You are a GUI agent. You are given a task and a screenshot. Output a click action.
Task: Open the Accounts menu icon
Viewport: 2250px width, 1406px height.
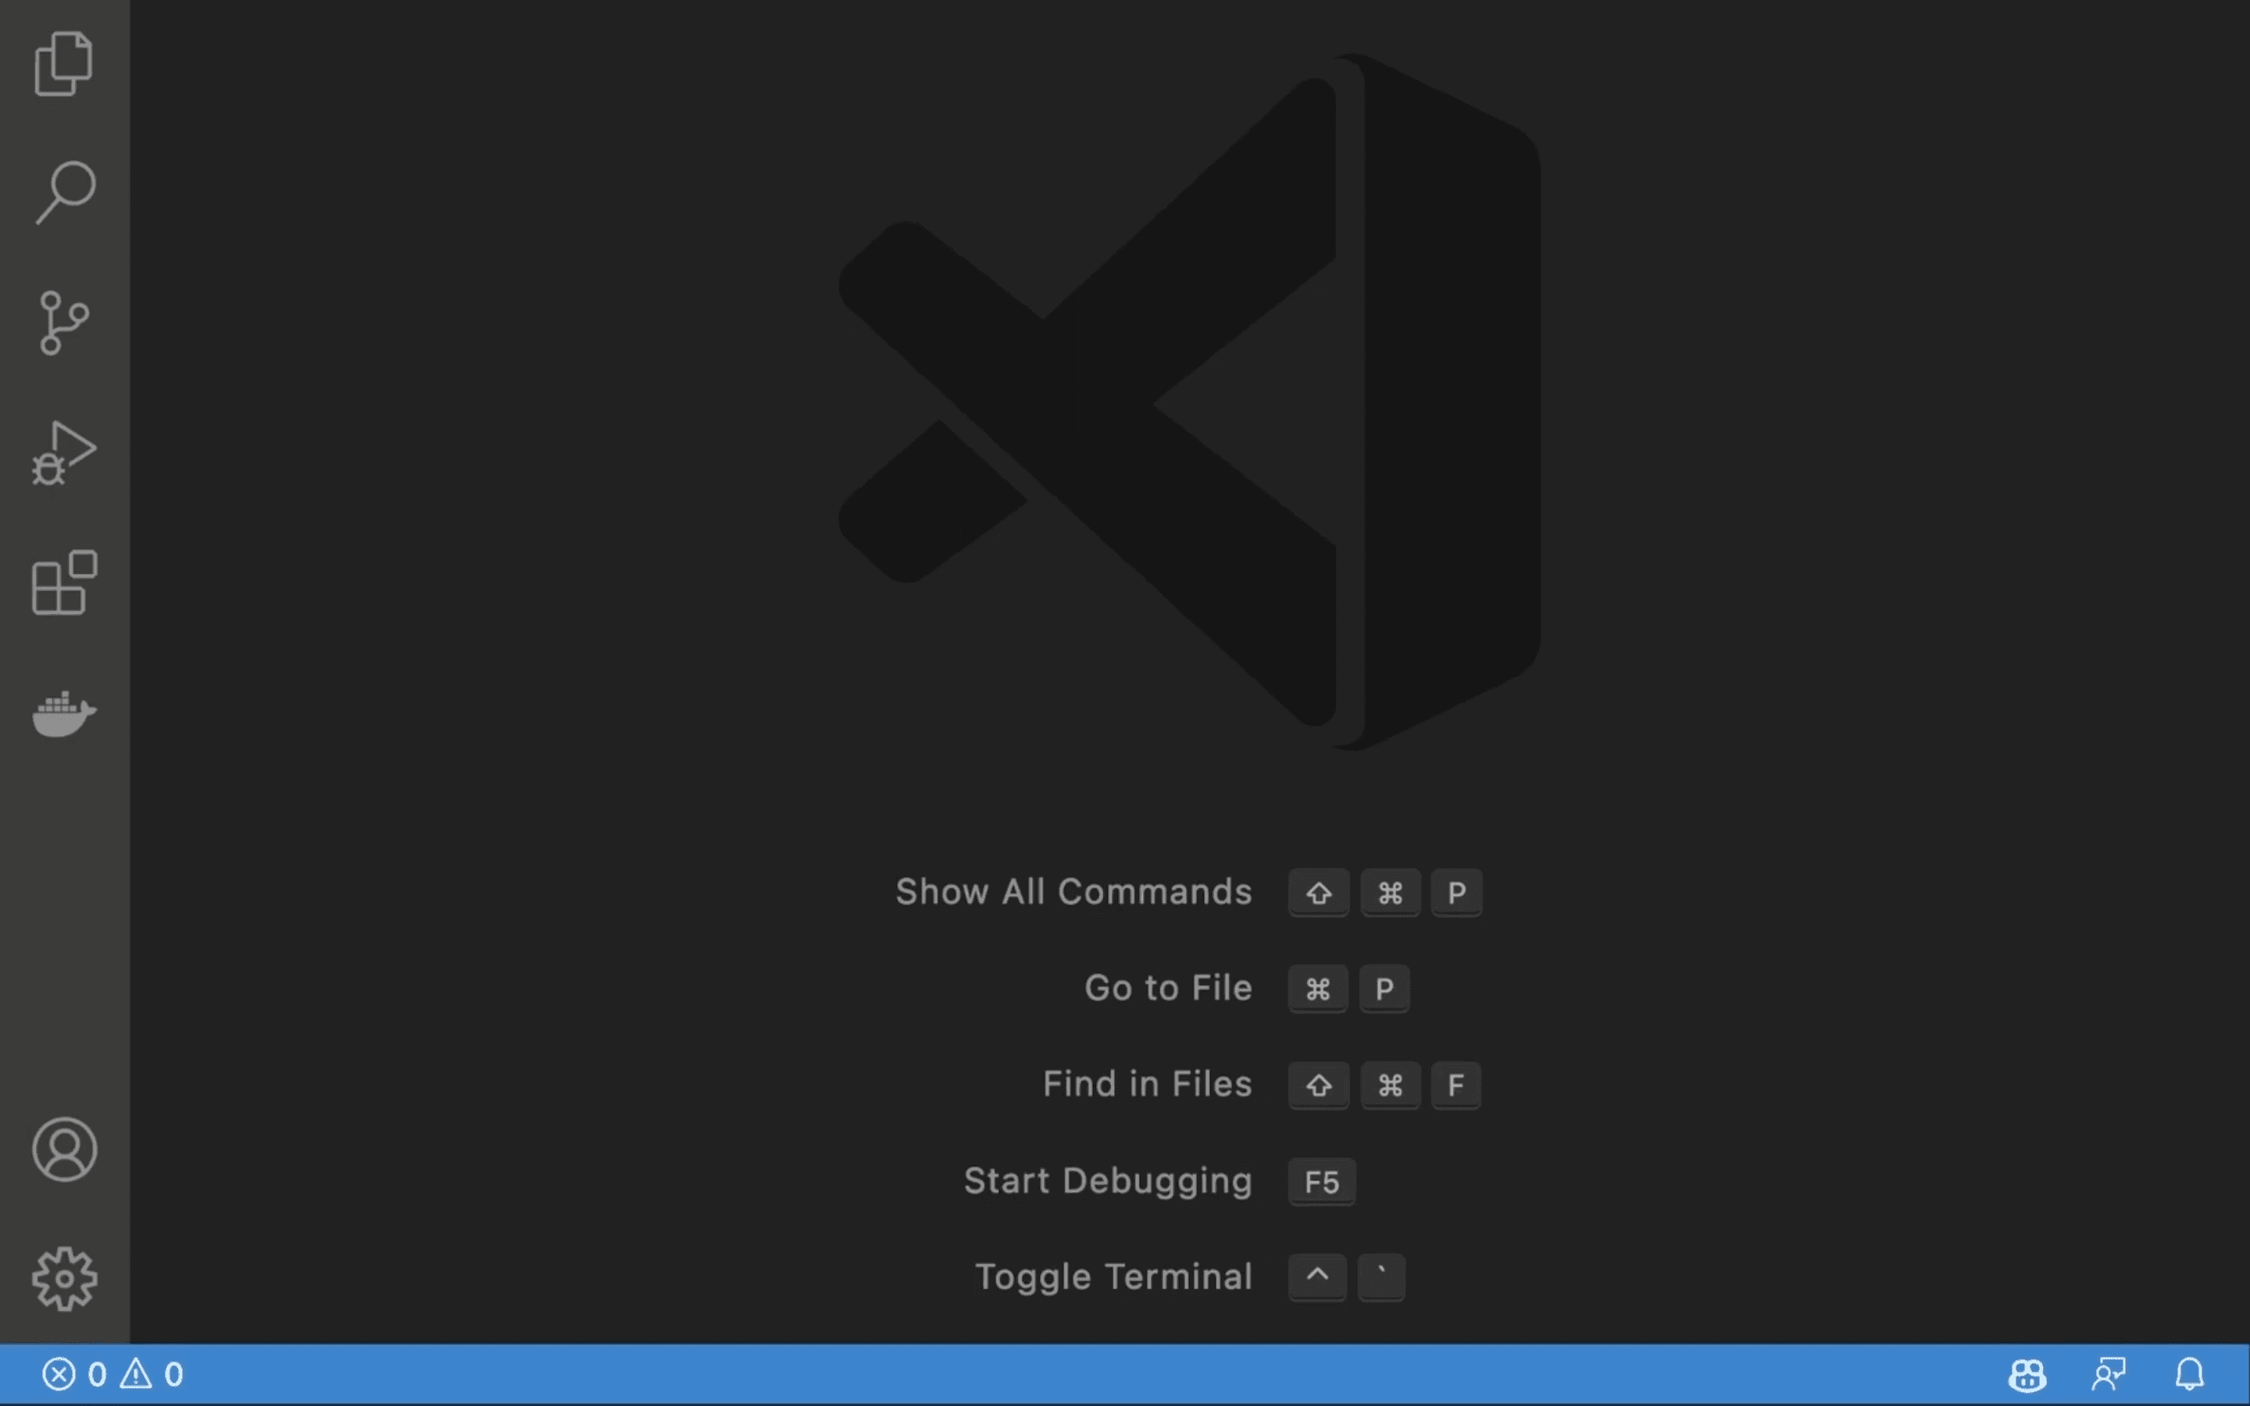[x=64, y=1149]
